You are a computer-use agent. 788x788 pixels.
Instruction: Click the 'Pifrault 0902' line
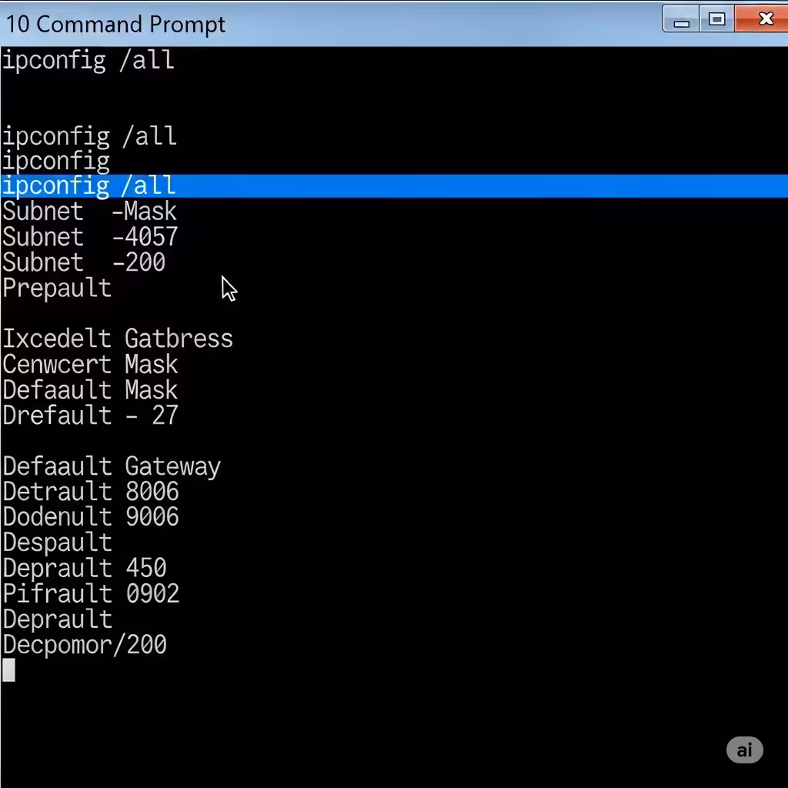pyautogui.click(x=91, y=595)
